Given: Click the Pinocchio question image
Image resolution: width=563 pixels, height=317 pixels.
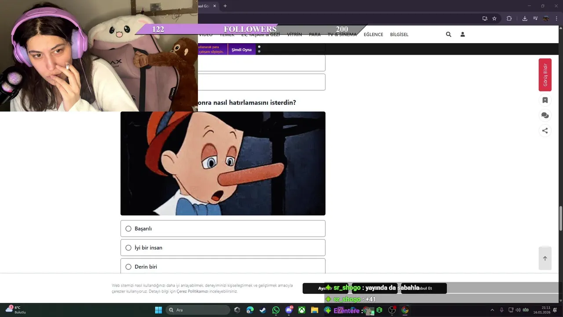Looking at the screenshot, I should click(223, 163).
